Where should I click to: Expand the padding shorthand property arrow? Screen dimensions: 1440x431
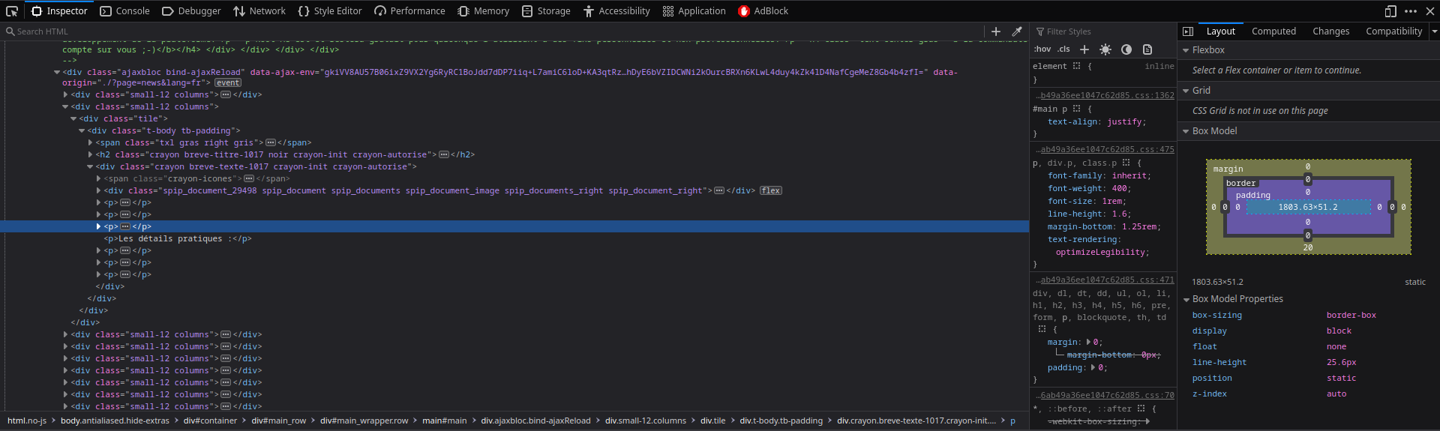[1094, 367]
